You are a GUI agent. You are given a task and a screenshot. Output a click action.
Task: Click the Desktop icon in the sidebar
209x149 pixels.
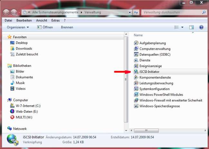[12, 43]
